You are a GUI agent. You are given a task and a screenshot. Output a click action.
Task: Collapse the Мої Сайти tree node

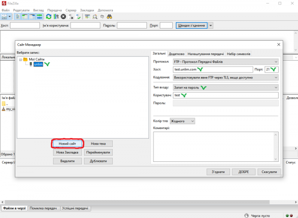(x=20, y=60)
